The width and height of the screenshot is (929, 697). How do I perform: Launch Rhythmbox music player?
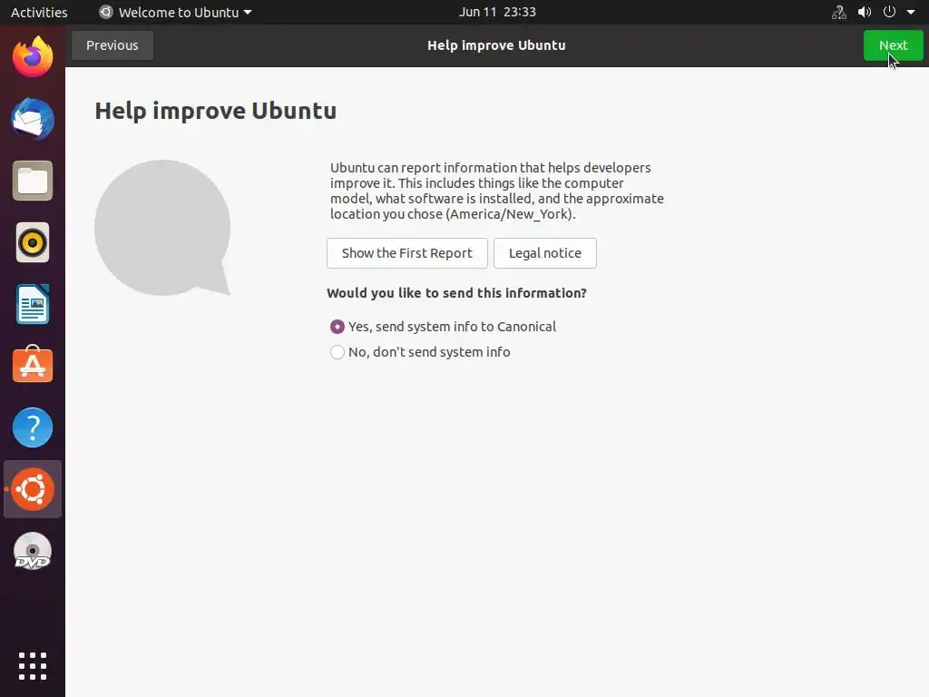33,242
